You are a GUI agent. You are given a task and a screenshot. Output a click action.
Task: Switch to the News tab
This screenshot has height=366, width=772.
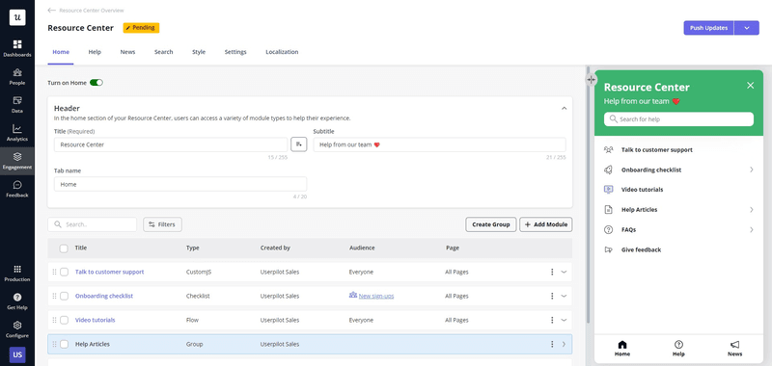point(127,52)
